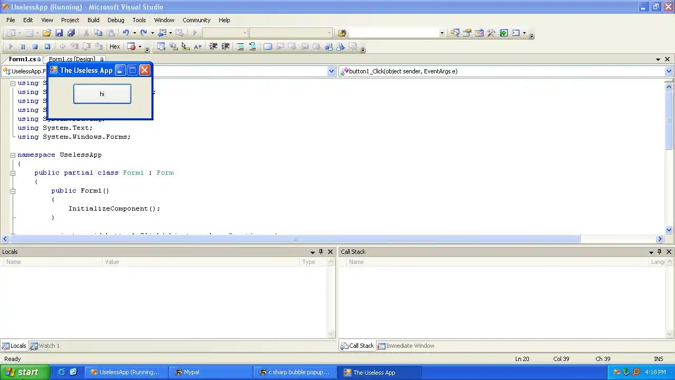
Task: Click the Paste clipboard icon
Action: point(110,33)
